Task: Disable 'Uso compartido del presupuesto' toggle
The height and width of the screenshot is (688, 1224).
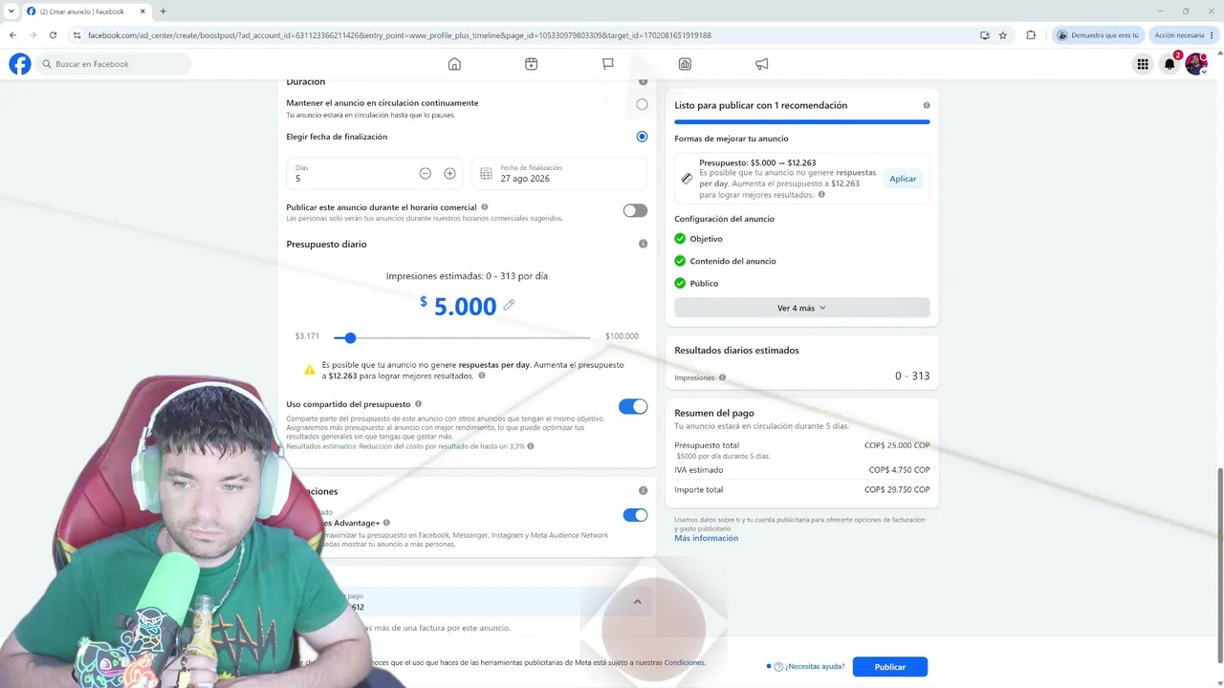Action: pos(633,406)
